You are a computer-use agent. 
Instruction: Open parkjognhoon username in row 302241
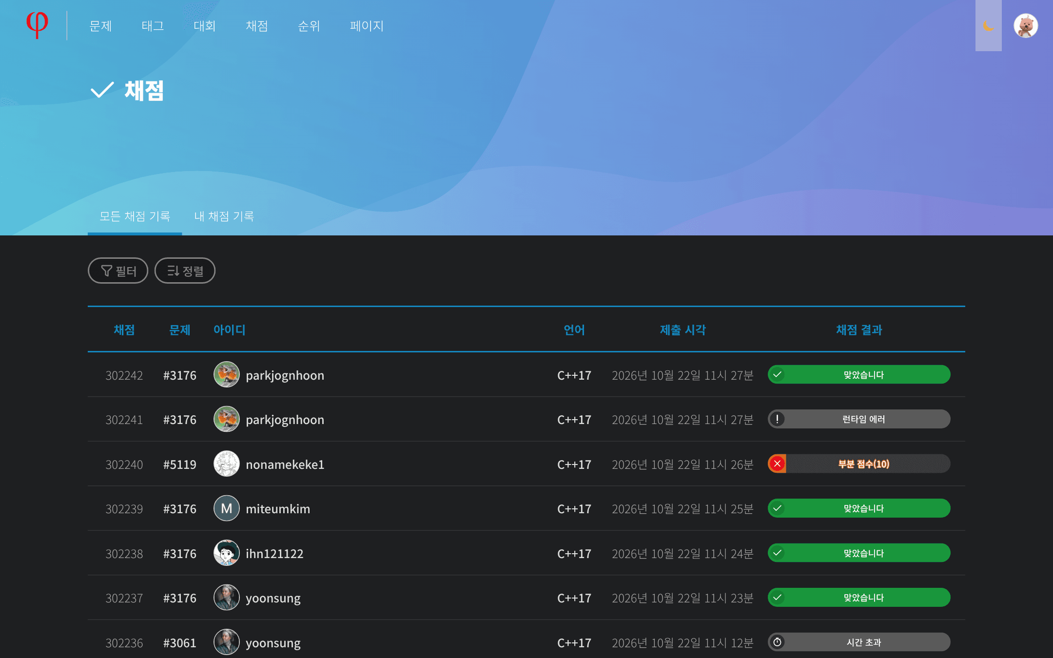285,420
